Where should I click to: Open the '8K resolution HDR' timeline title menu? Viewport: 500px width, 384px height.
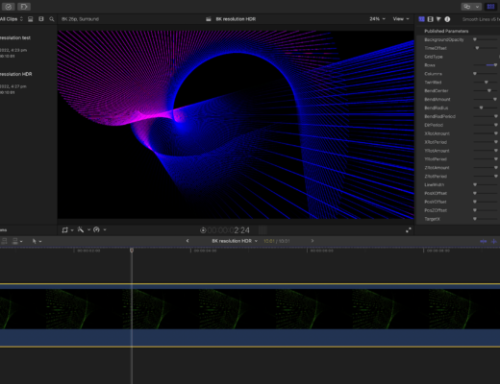tap(235, 241)
